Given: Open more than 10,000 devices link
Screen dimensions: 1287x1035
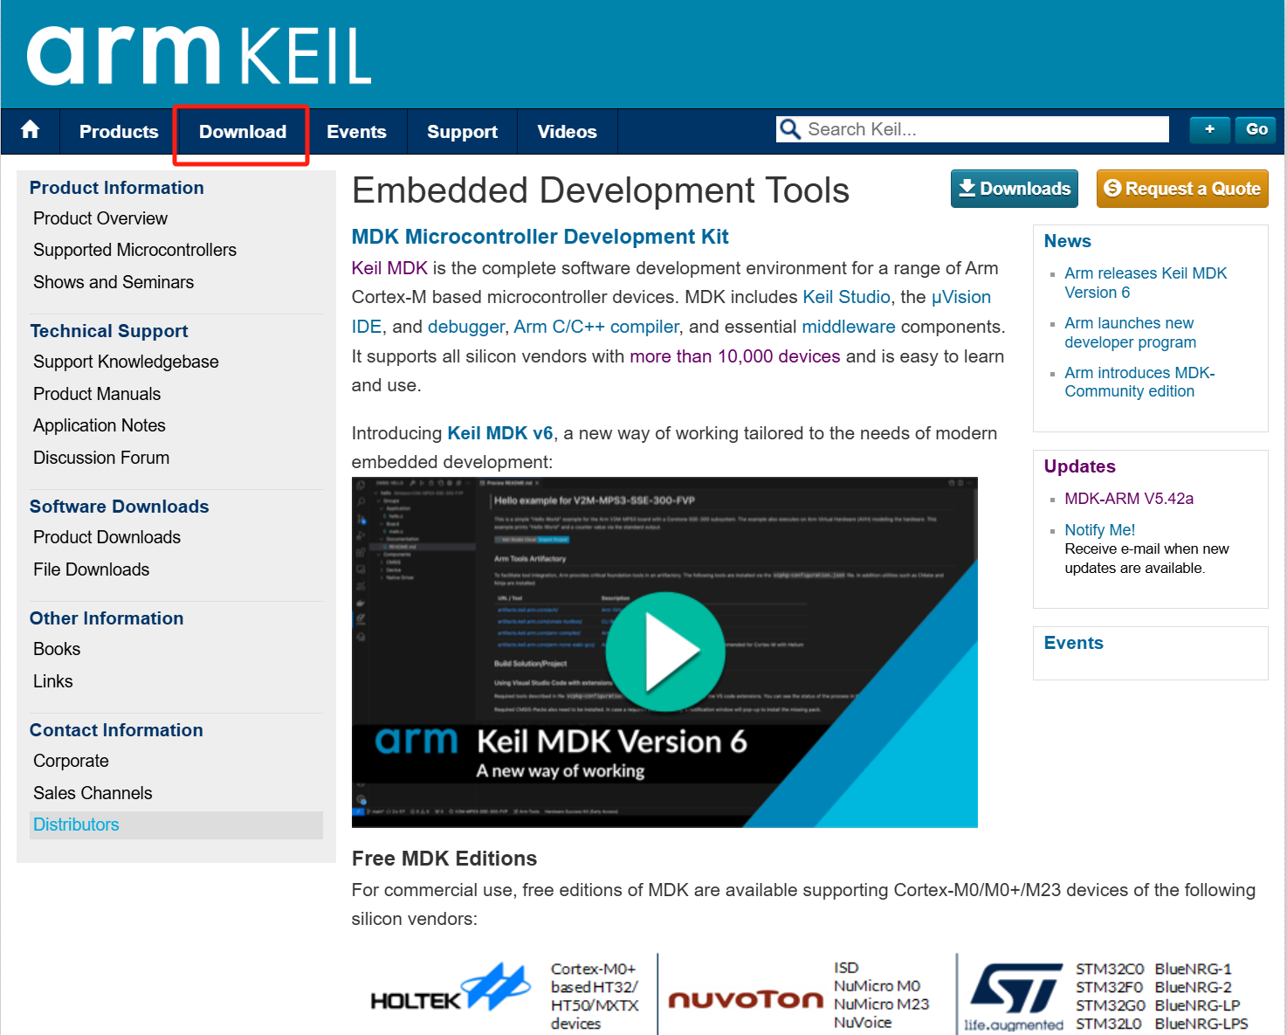Looking at the screenshot, I should point(735,356).
